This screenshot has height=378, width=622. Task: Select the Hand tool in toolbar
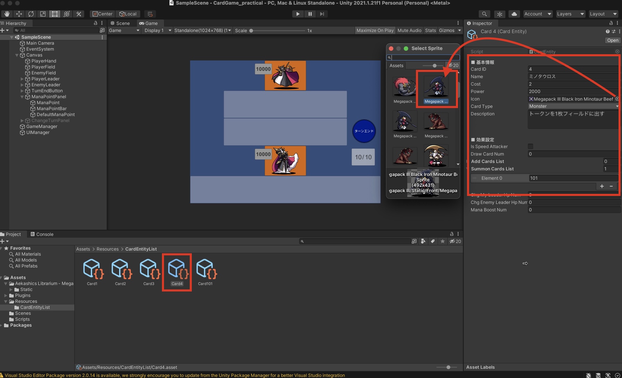[7, 14]
